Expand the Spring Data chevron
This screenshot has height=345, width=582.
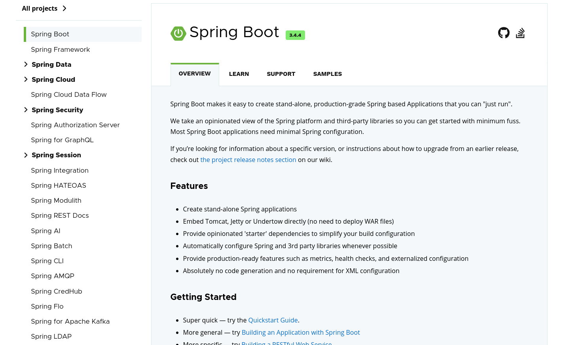coord(26,64)
